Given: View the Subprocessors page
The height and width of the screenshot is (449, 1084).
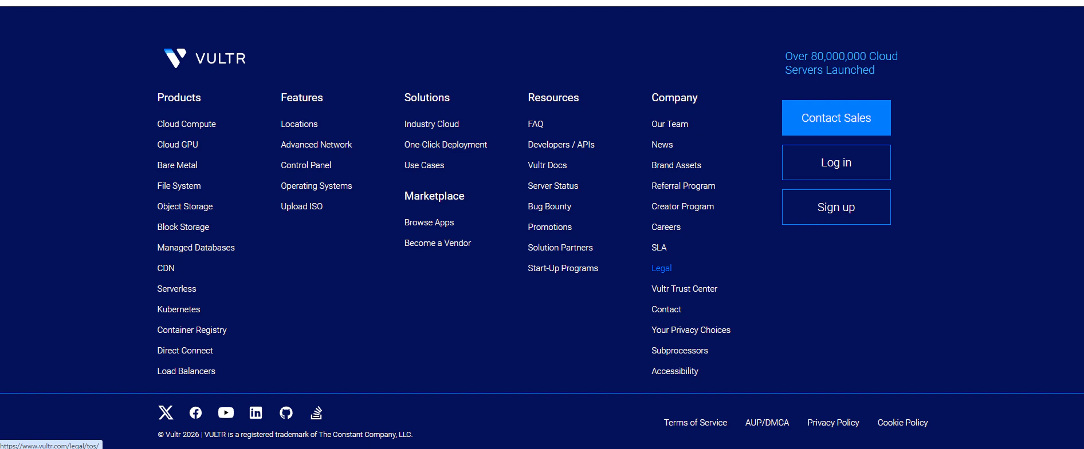Looking at the screenshot, I should pyautogui.click(x=680, y=351).
